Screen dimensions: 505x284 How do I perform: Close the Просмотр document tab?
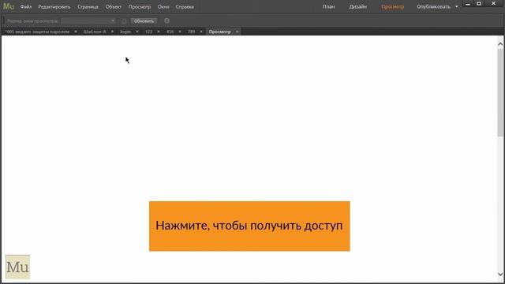pyautogui.click(x=237, y=32)
